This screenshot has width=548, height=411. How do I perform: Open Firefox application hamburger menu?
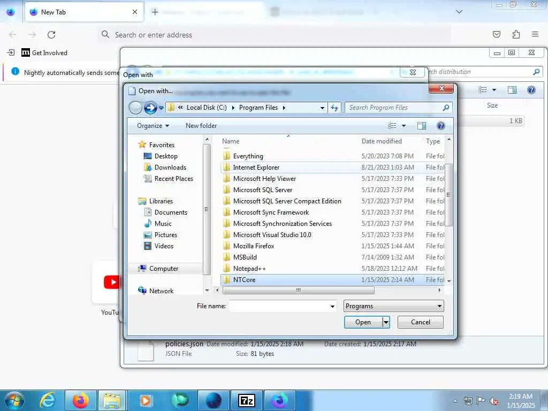tap(535, 34)
